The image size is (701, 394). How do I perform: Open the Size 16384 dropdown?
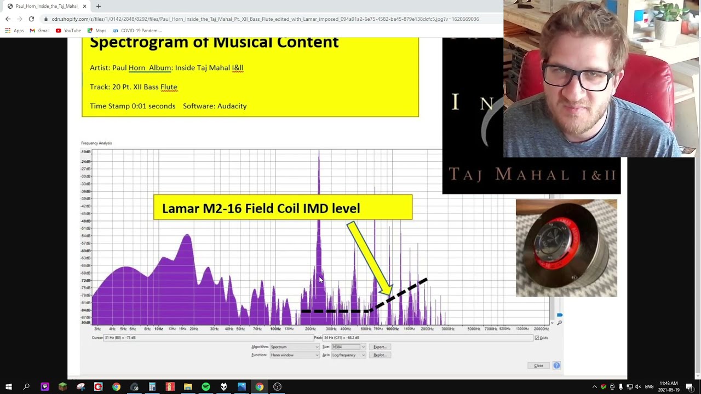click(x=348, y=347)
